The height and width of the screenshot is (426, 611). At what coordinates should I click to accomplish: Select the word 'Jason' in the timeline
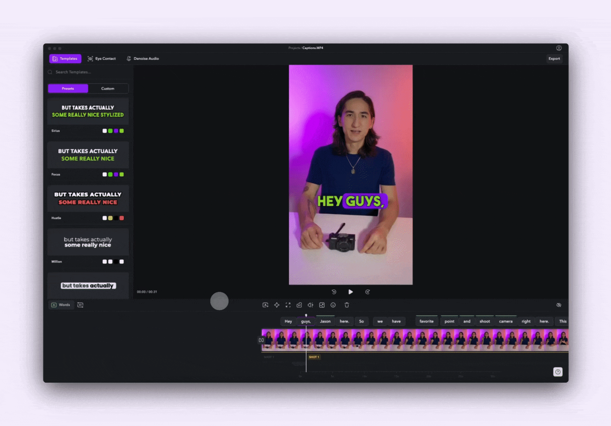pyautogui.click(x=325, y=321)
